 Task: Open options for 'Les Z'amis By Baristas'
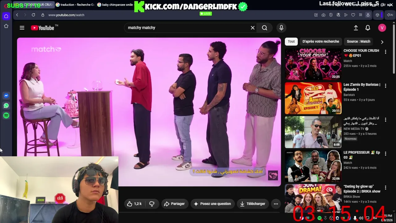tap(385, 86)
